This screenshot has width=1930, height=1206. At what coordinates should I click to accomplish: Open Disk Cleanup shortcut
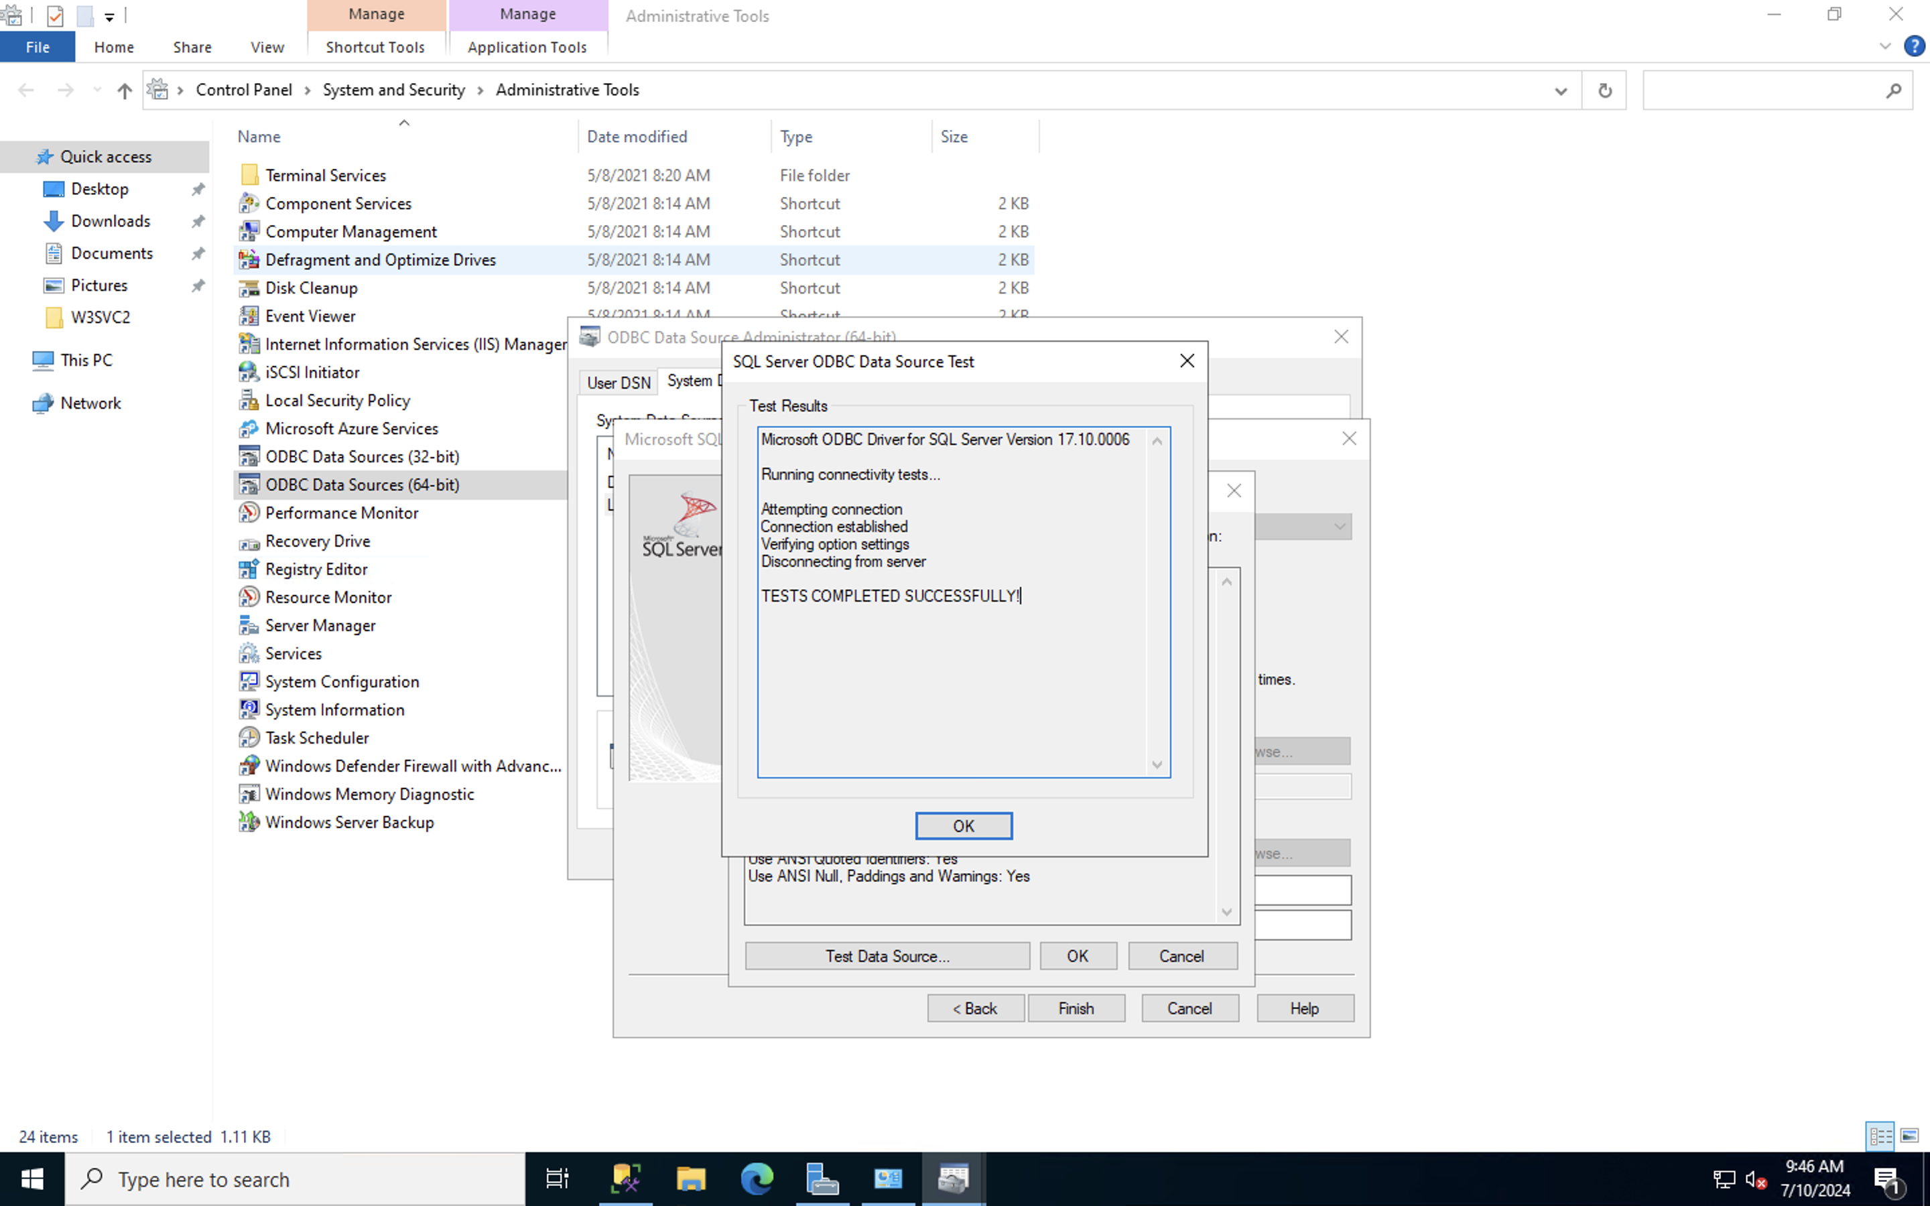pyautogui.click(x=311, y=287)
